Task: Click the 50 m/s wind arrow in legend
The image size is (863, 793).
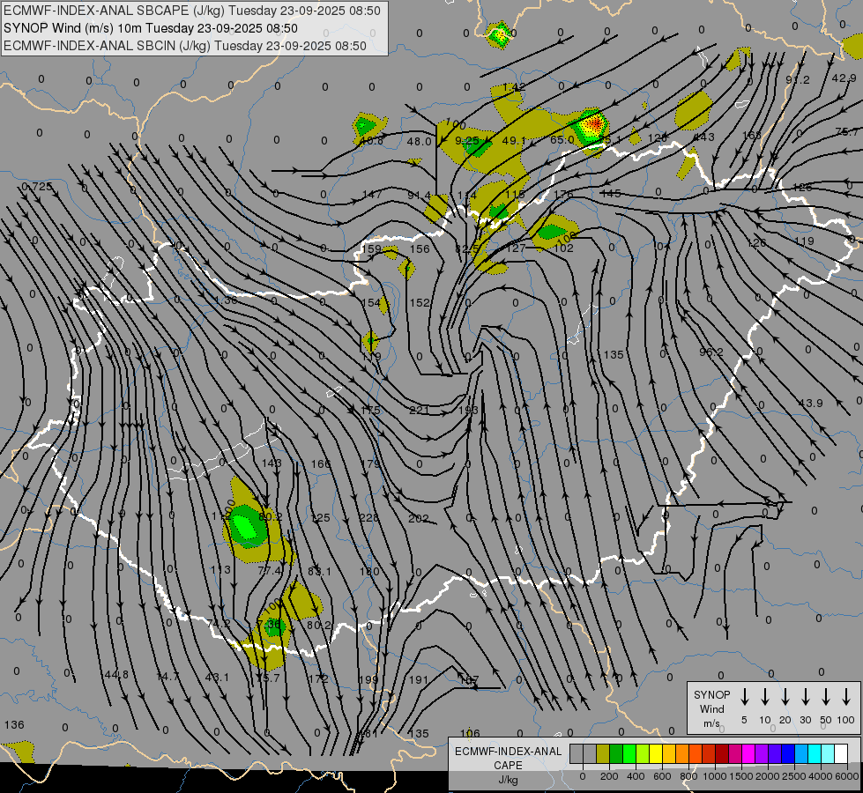Action: coord(826,697)
